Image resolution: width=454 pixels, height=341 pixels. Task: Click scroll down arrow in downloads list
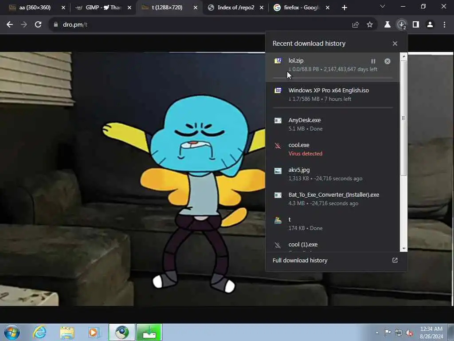click(403, 249)
